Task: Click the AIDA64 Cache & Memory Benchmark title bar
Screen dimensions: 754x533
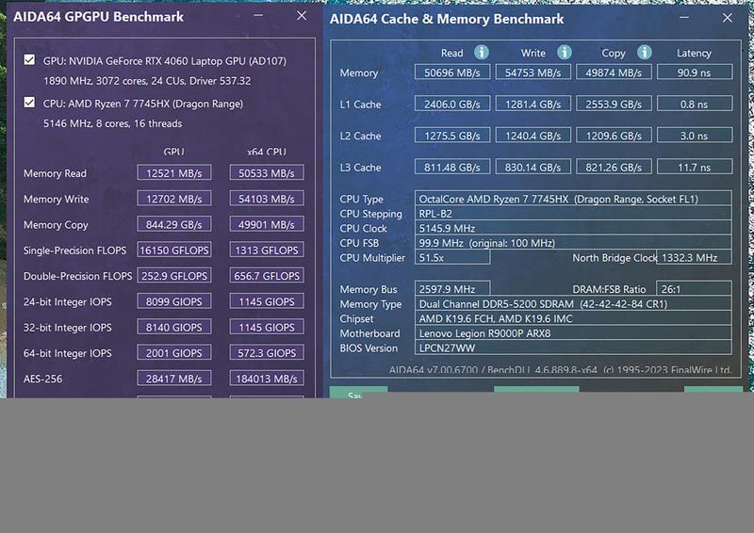Action: 447,19
